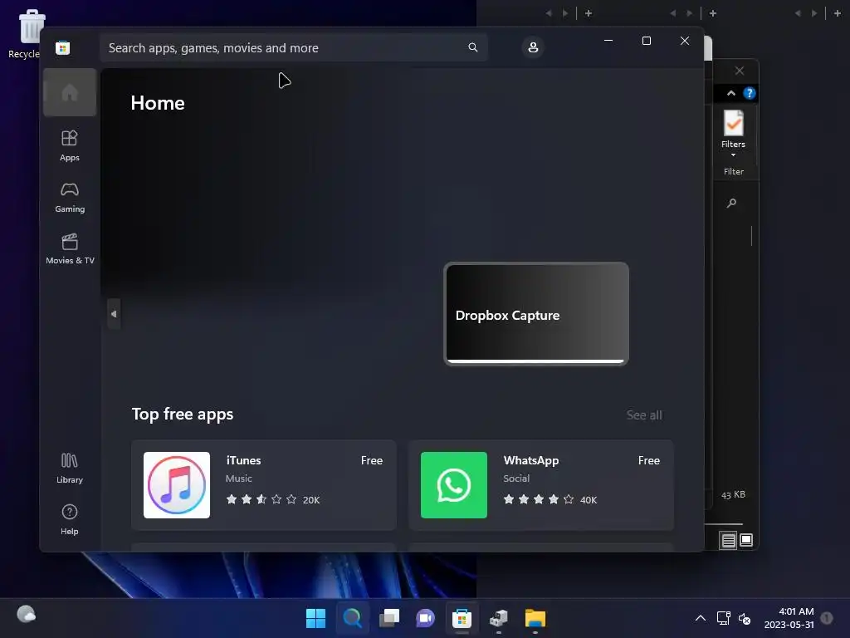
Task: Click the Social category label under WhatsApp
Action: (x=516, y=478)
